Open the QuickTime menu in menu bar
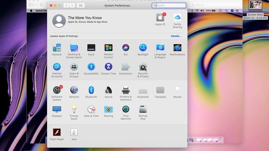Viewport: 269px width, 151px height. tap(41, 10)
